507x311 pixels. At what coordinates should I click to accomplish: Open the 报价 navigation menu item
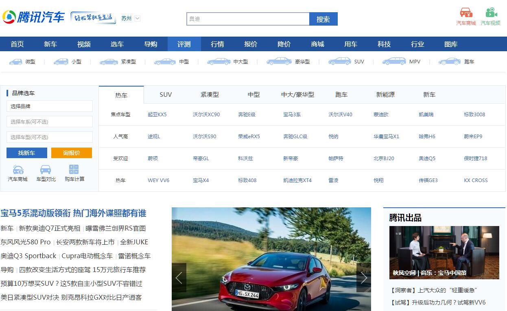[x=251, y=44]
